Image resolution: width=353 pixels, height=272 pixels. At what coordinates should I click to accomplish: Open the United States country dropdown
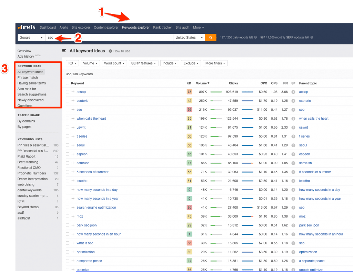point(189,37)
